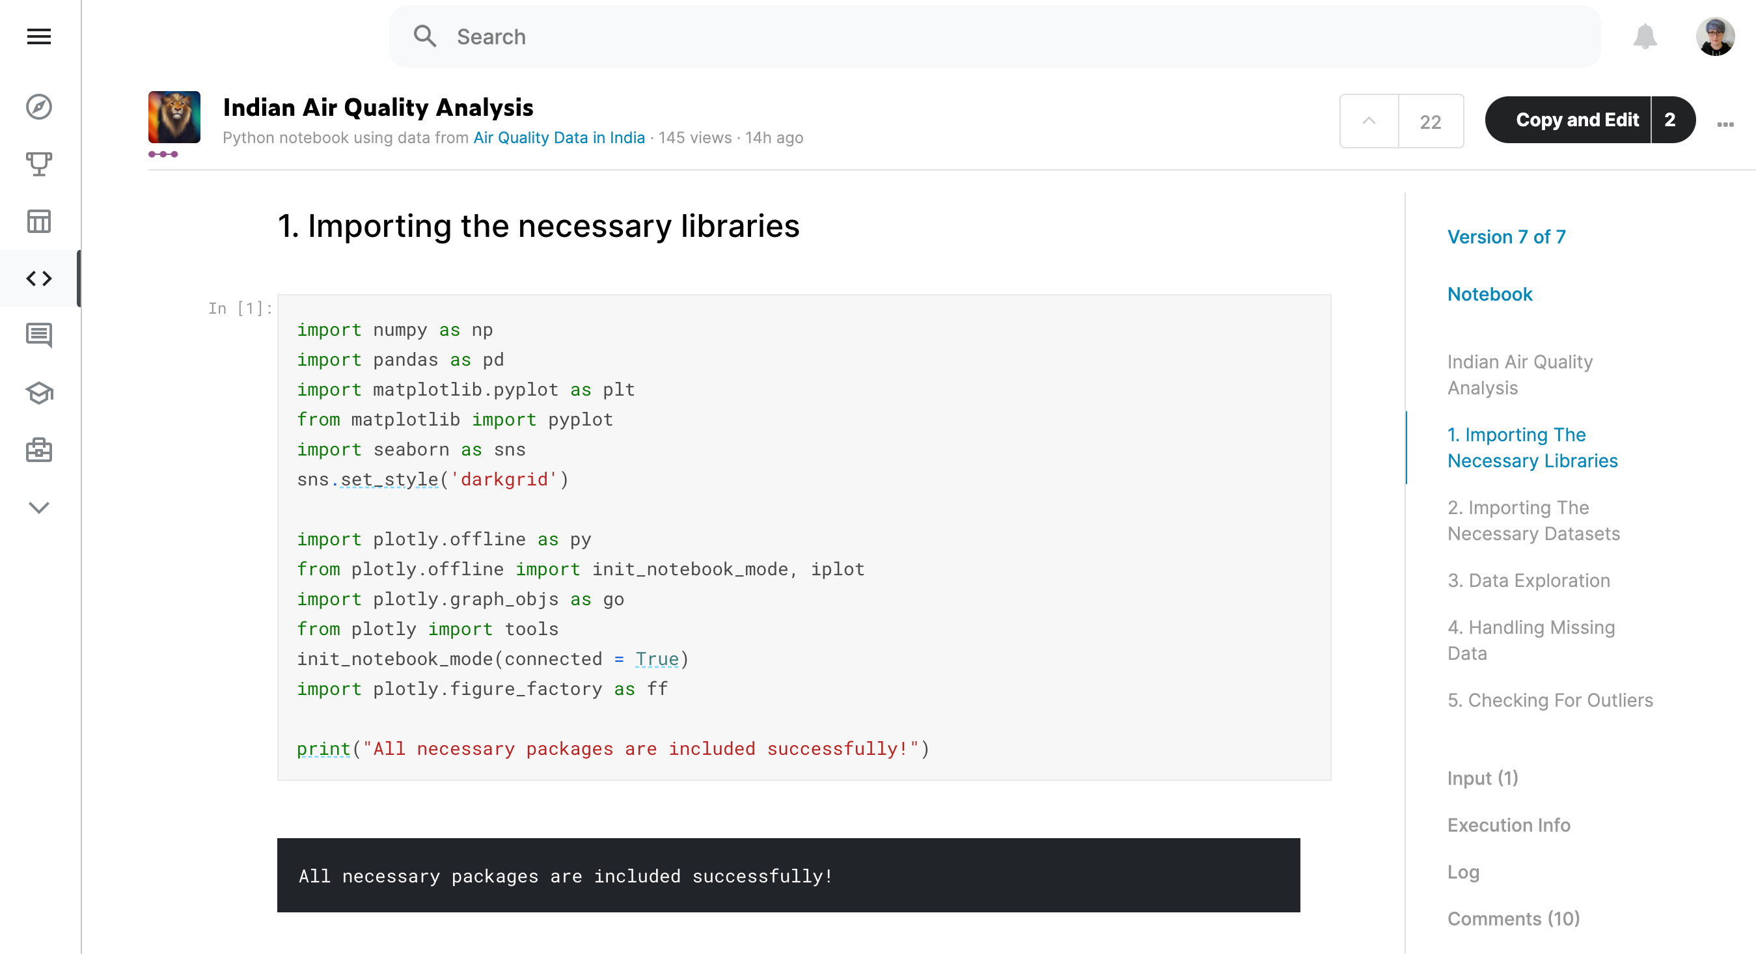The width and height of the screenshot is (1756, 954).
Task: Open the briefcase icon in the sidebar
Action: (39, 450)
